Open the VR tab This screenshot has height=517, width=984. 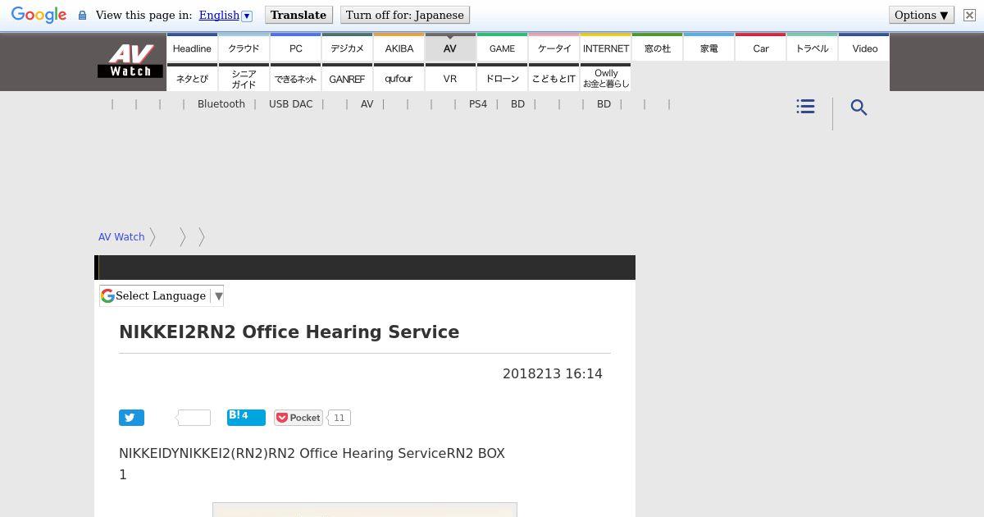tap(450, 79)
